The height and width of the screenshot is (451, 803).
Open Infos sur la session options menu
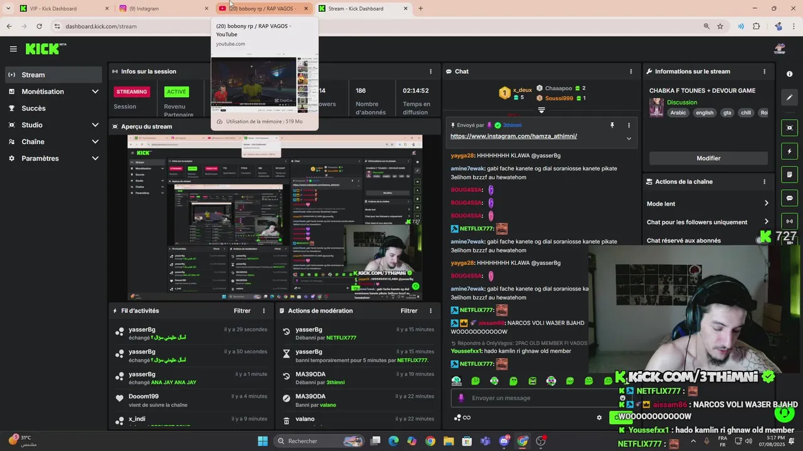click(x=430, y=71)
